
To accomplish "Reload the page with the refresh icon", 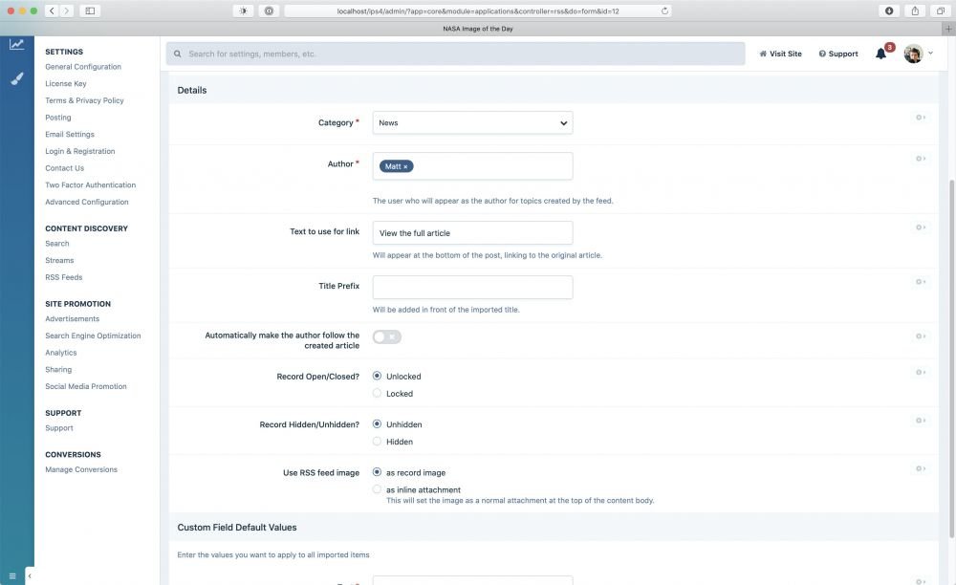I will [x=664, y=11].
